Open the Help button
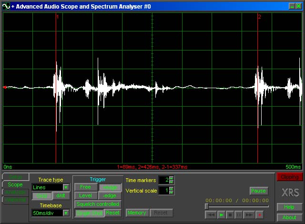This screenshot has width=305, height=224. (289, 207)
